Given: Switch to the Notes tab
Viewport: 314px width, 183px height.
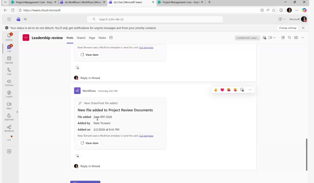Looking at the screenshot, I should [x=102, y=38].
